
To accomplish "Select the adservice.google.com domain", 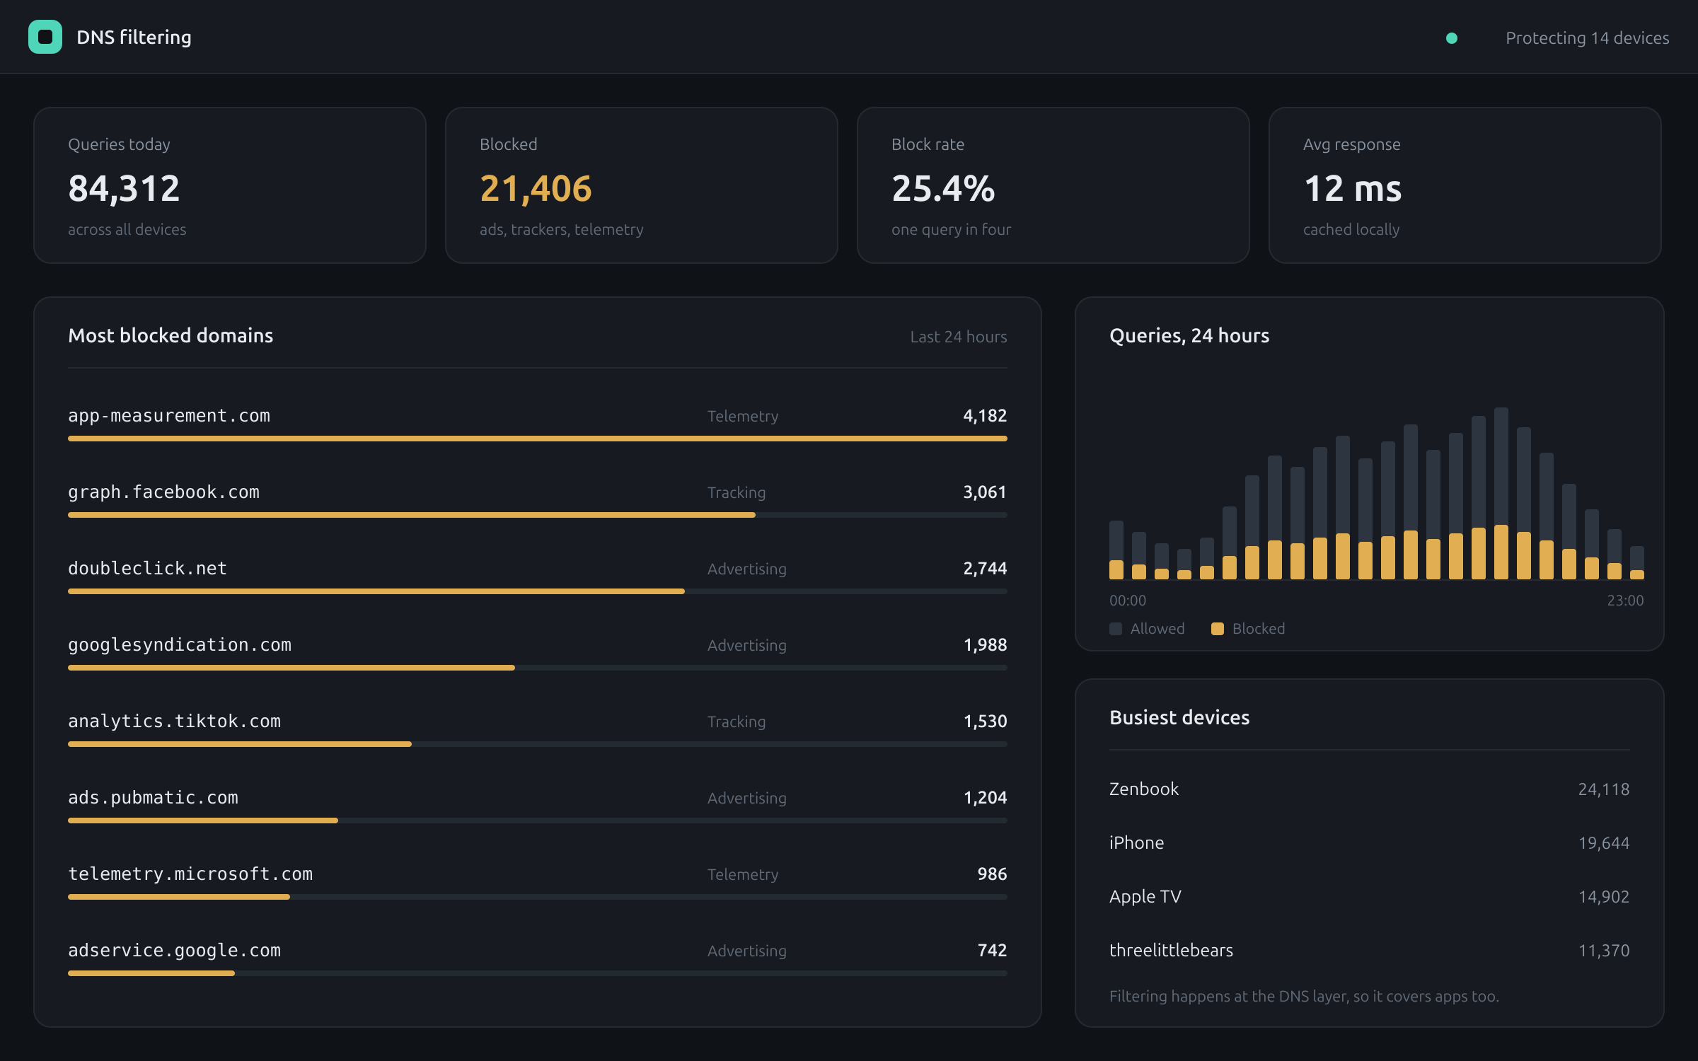I will (x=174, y=951).
